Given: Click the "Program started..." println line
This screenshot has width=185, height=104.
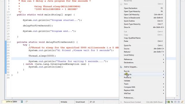Looking at the screenshot, I should pos(52,20).
